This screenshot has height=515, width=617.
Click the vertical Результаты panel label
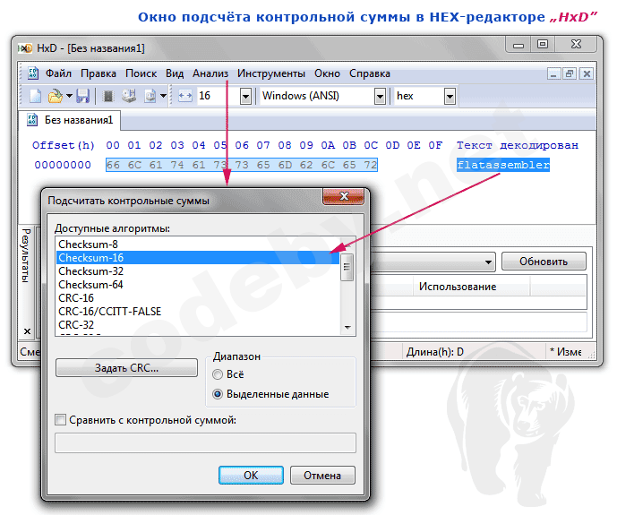pos(26,255)
